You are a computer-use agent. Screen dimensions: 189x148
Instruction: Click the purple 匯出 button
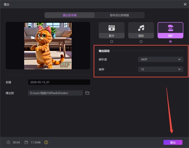click(173, 142)
